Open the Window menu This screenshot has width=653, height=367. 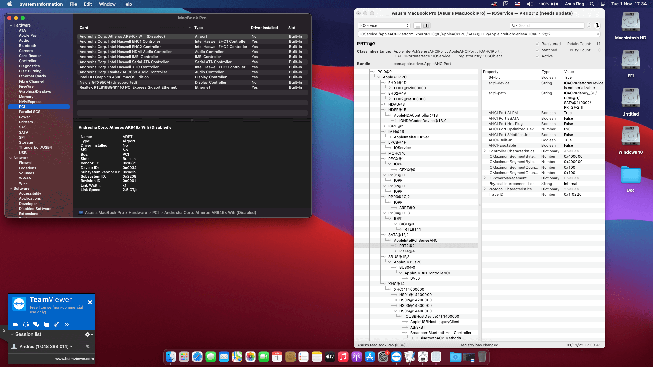pos(107,4)
